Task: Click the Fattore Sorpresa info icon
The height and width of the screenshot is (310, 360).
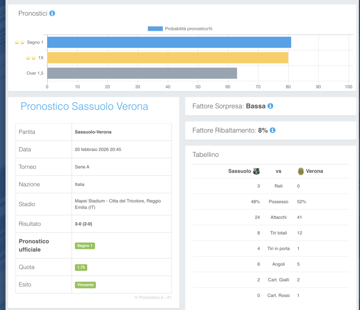Action: [270, 106]
